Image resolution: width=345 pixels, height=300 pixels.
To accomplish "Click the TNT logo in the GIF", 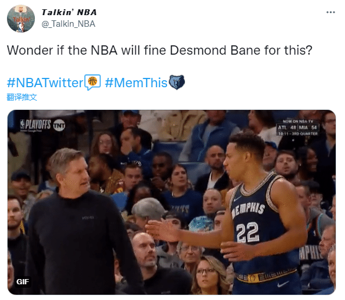I will click(59, 126).
